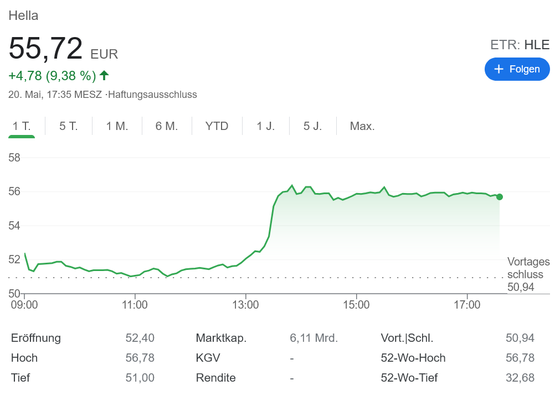Image resolution: width=555 pixels, height=401 pixels.
Task: Click the ETR: HLE ticker label
Action: pos(520,45)
